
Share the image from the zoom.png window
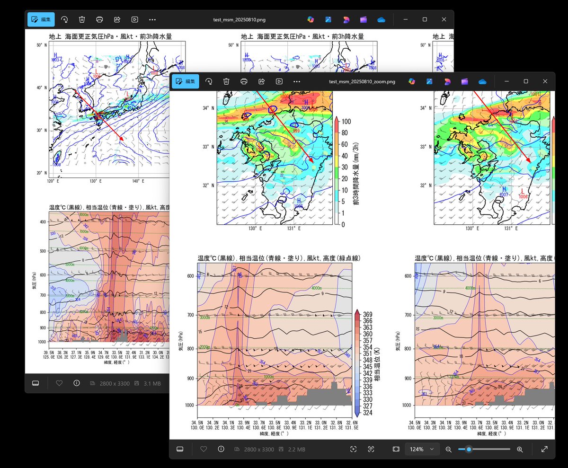click(261, 81)
